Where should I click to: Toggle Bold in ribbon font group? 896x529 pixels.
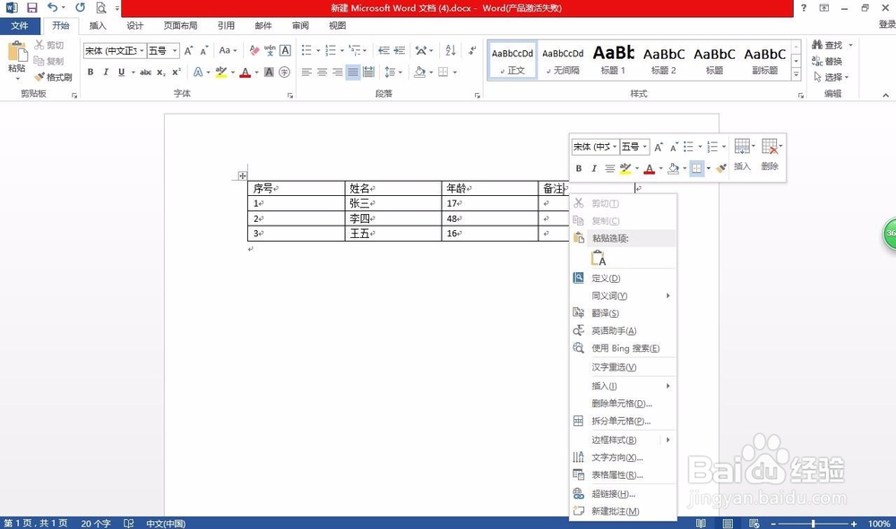tap(90, 73)
